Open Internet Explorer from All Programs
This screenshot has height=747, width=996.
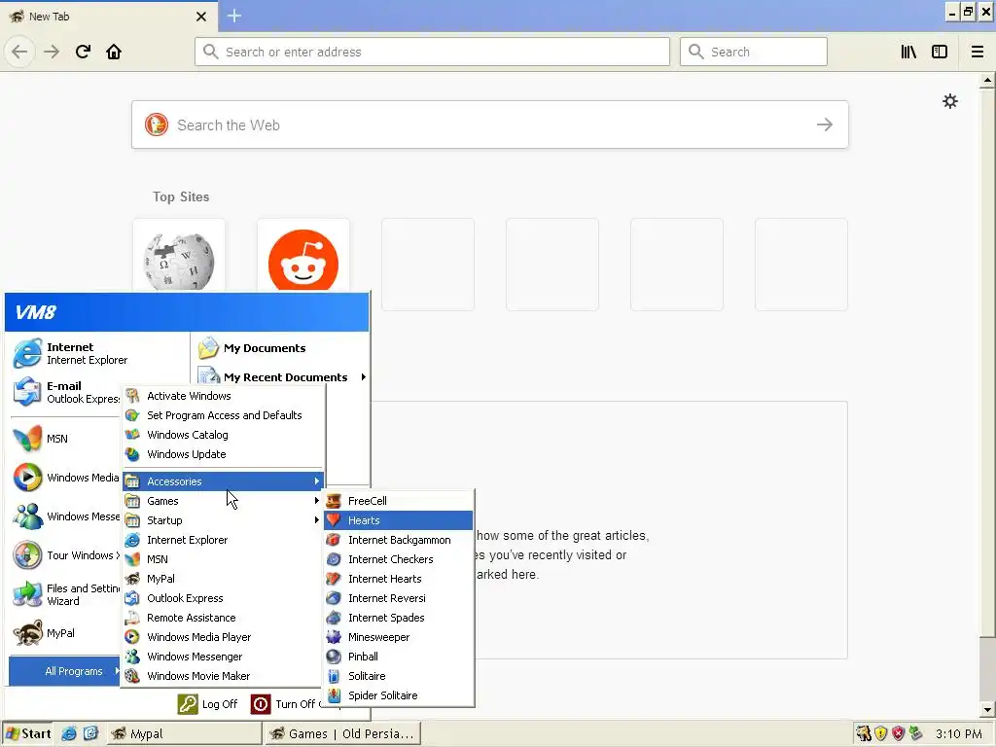coord(223,540)
